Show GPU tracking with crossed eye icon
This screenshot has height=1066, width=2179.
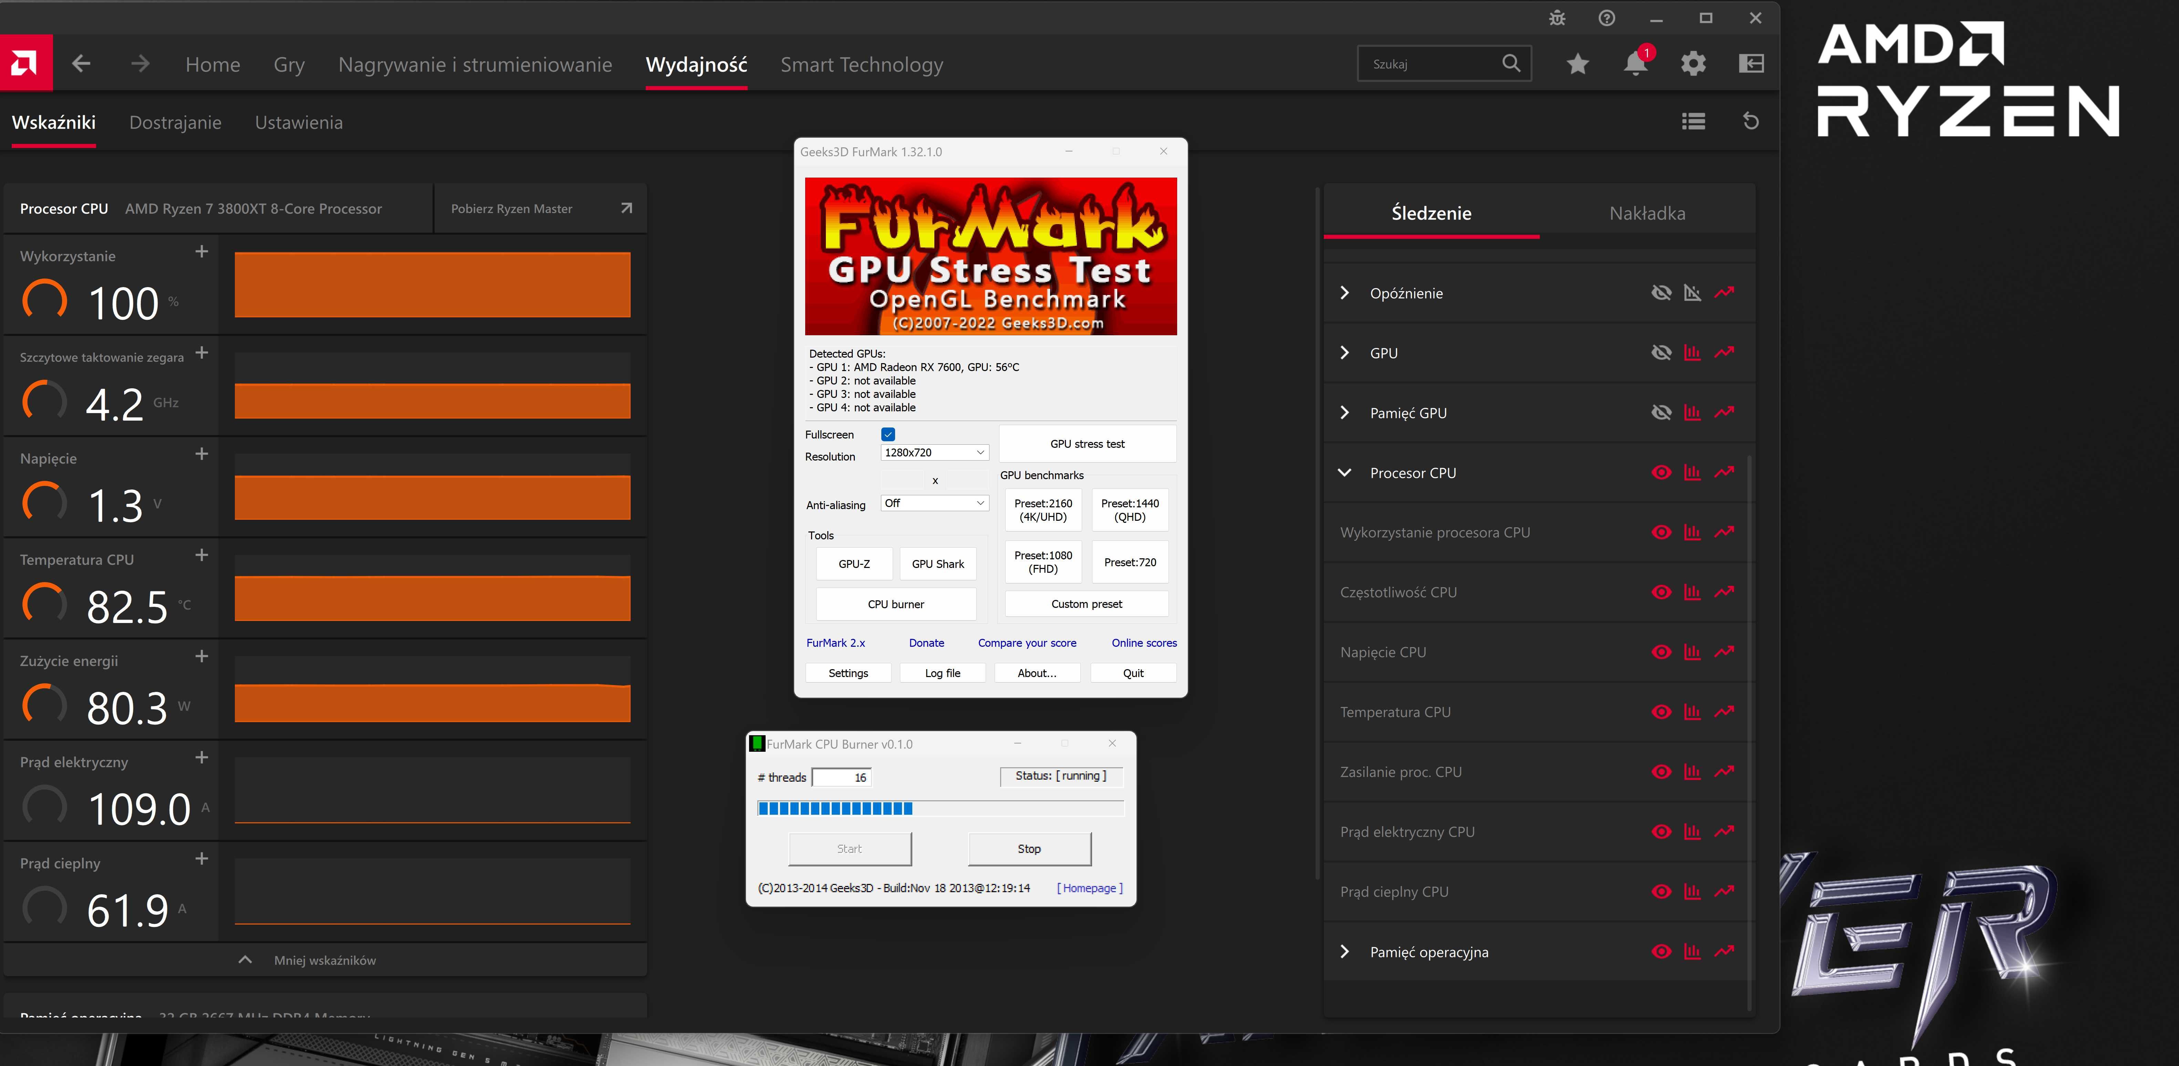(1661, 352)
